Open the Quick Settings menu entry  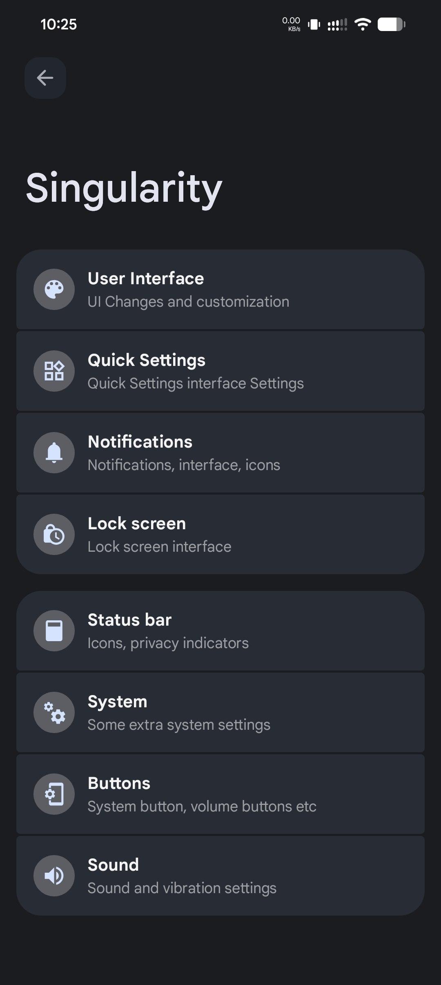pos(220,371)
